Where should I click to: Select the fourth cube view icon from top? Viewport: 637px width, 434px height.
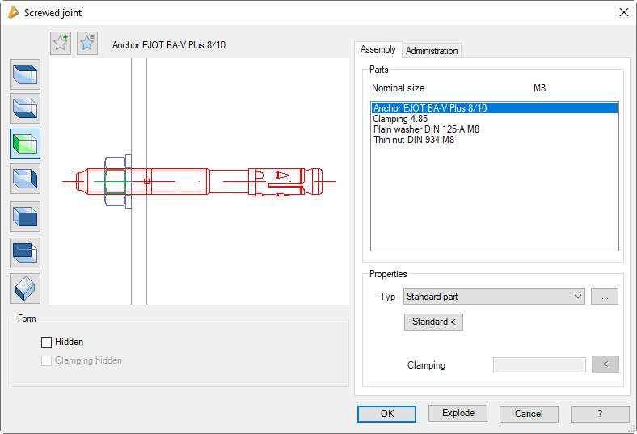pos(25,179)
